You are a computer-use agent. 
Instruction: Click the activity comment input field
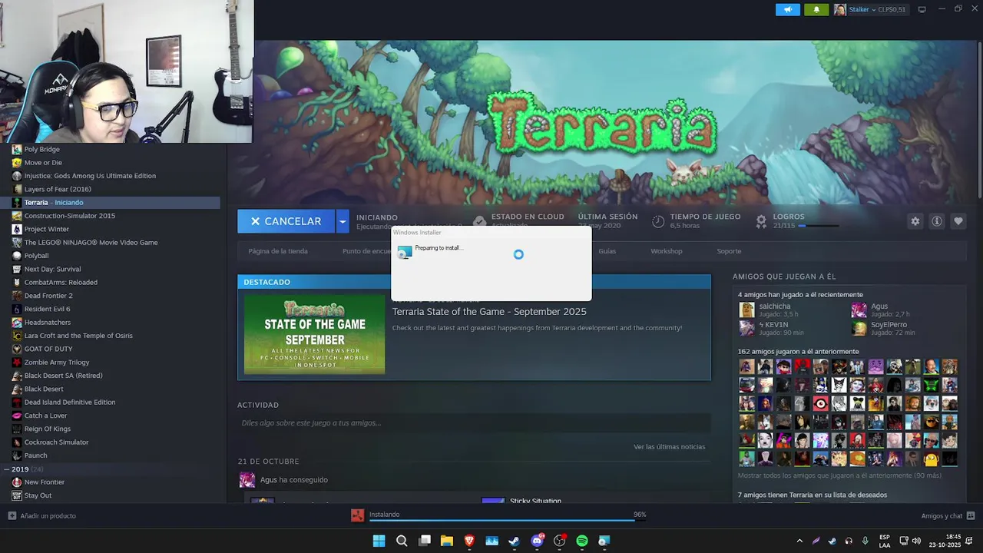[474, 423]
